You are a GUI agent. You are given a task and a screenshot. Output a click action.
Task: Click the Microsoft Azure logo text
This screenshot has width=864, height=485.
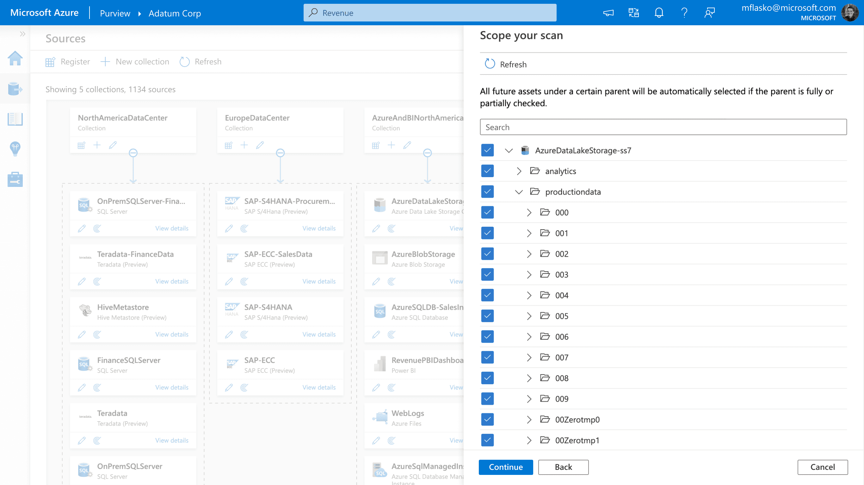click(x=44, y=13)
